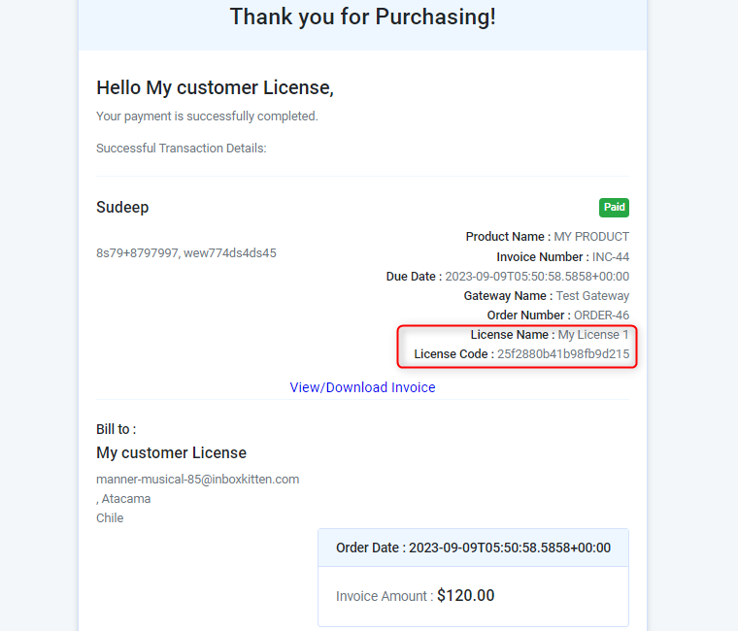
Task: Click the company address line under Sudeep
Action: pos(186,253)
